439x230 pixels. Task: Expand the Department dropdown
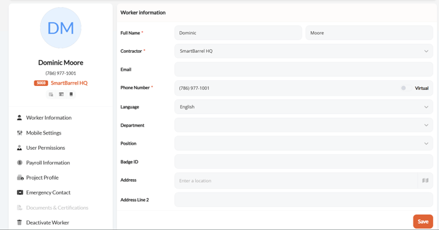[x=304, y=126]
